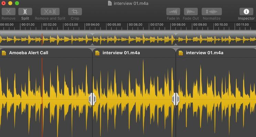Close the window with the red button
Viewport: 256px width, 137px height.
coord(3,3)
